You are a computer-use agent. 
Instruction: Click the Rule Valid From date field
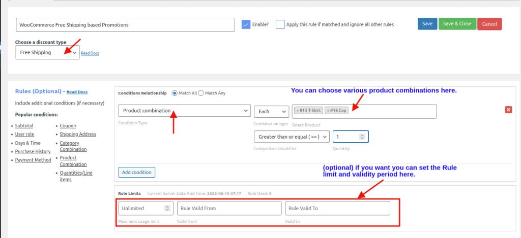tap(229, 208)
